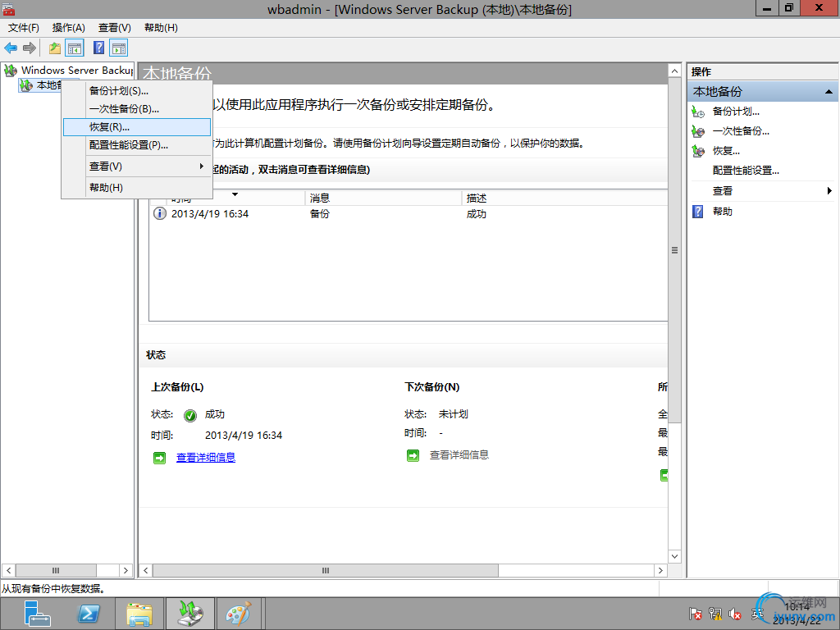Screen dimensions: 840x630
Task: Click the info icon of the backup message
Action: pyautogui.click(x=160, y=214)
